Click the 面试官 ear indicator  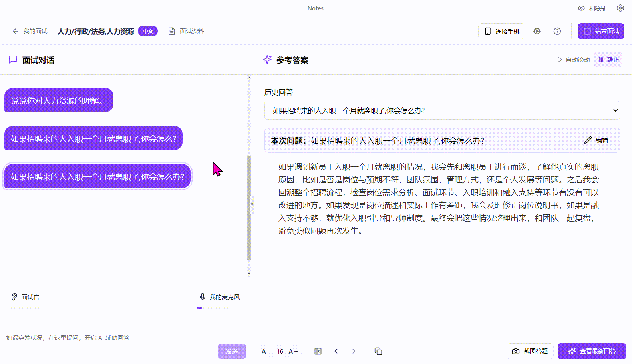click(x=25, y=297)
